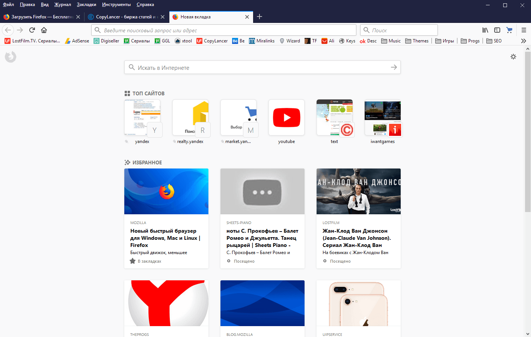Click the blue shopping cart toolbar icon
Screen dimensions: 531x337
(509, 30)
